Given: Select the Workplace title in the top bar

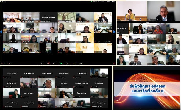Looking at the screenshot, I should (x=3, y=2).
